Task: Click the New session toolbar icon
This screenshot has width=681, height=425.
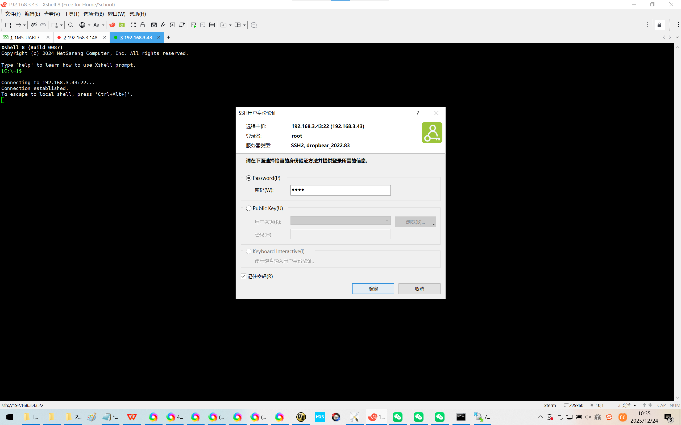Action: point(8,25)
